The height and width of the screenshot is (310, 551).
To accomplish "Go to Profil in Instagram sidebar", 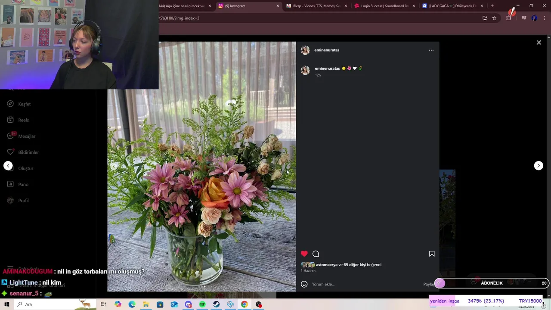I will (x=23, y=201).
